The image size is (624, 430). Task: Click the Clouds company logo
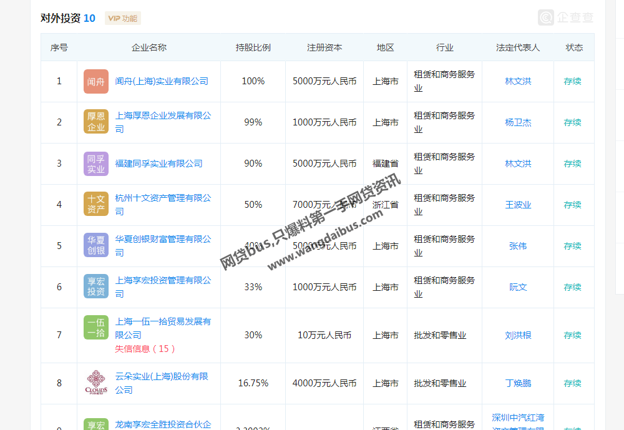click(95, 383)
